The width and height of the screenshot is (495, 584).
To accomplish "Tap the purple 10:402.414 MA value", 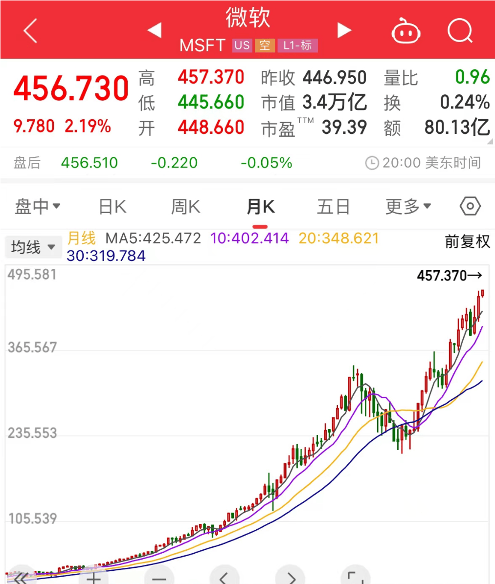I will [249, 238].
